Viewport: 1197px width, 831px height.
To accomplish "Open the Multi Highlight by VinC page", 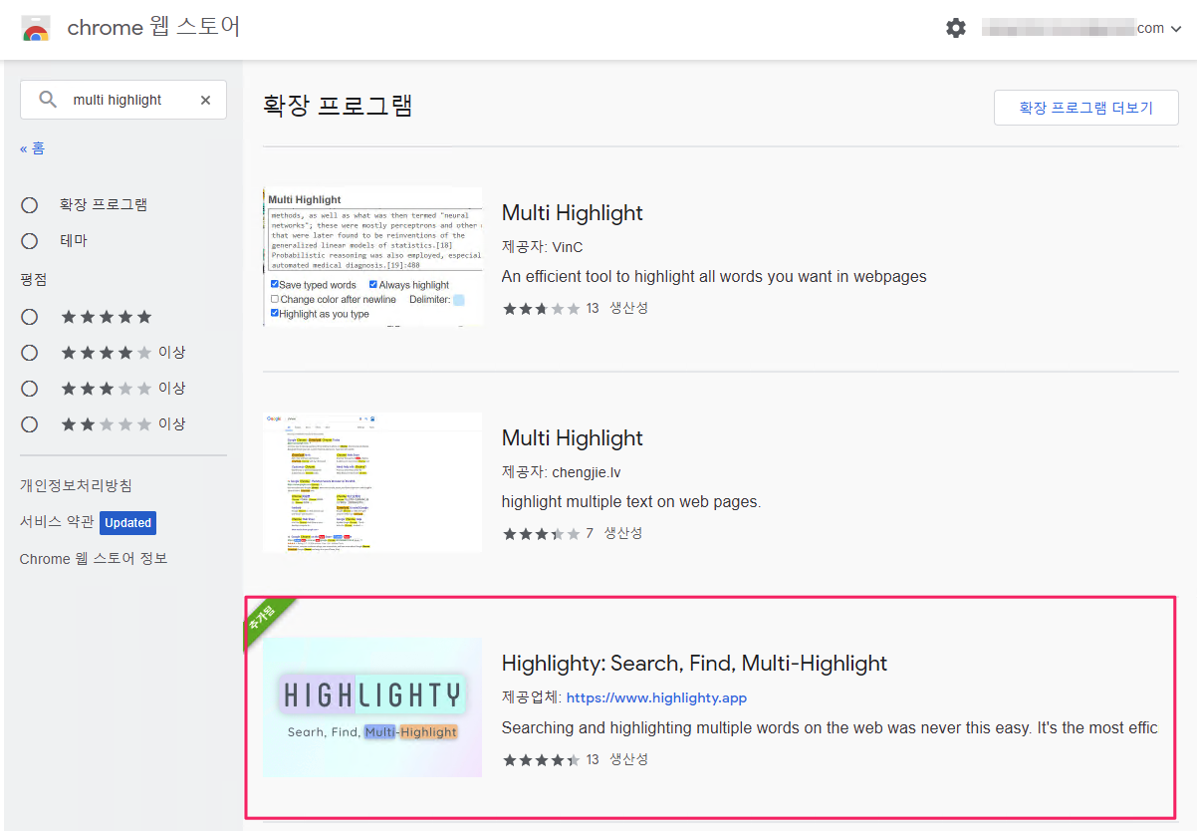I will 573,212.
